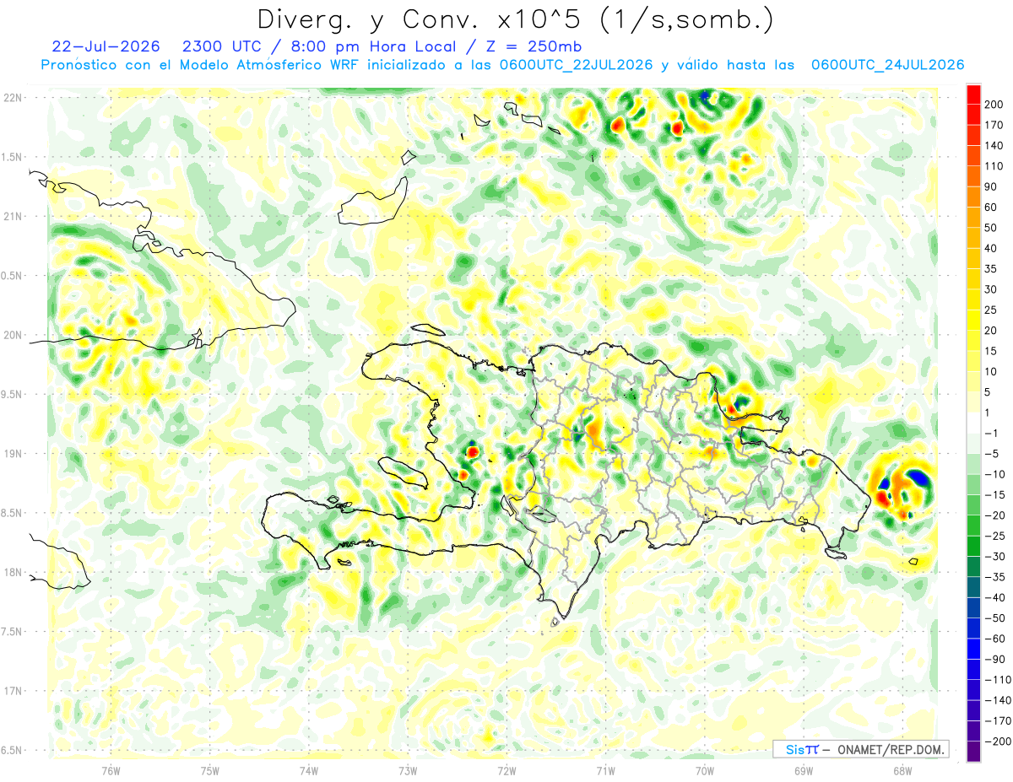
Task: Click the longitude label '73W'
Action: pyautogui.click(x=408, y=771)
